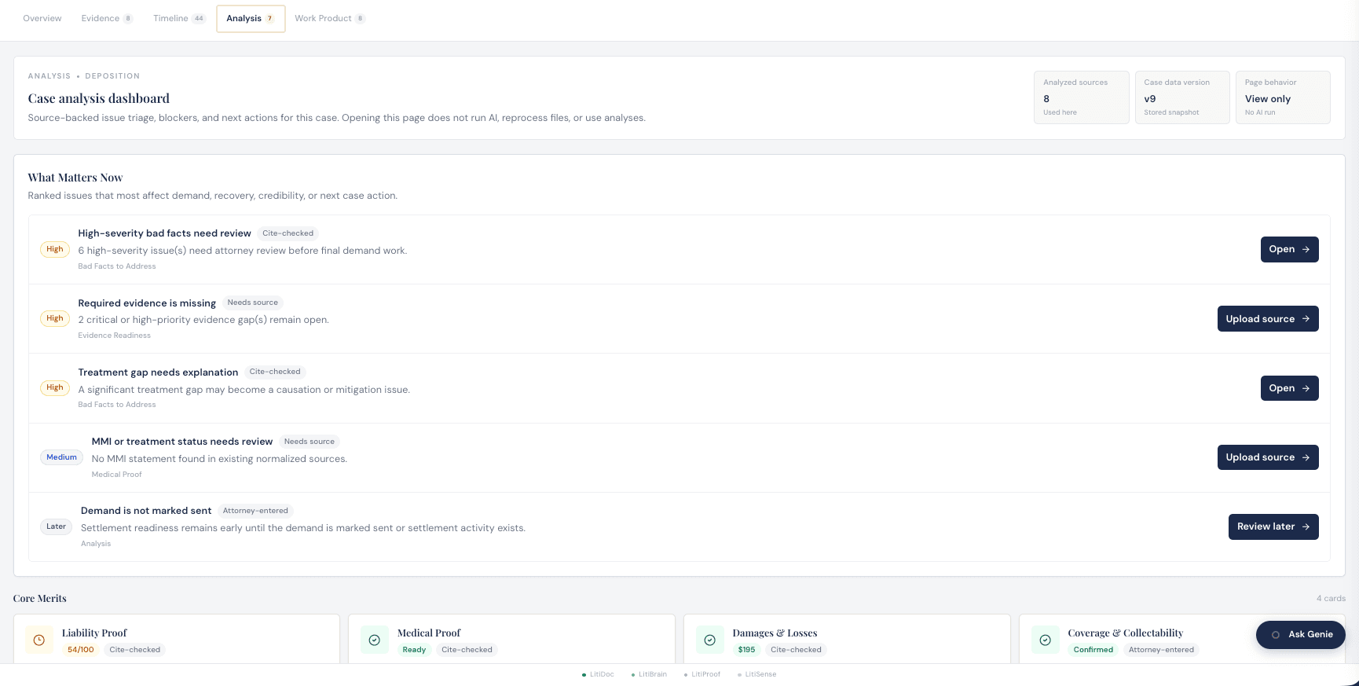This screenshot has width=1359, height=686.
Task: Click the Attorney-entered tag on demand issue
Action: pos(255,511)
